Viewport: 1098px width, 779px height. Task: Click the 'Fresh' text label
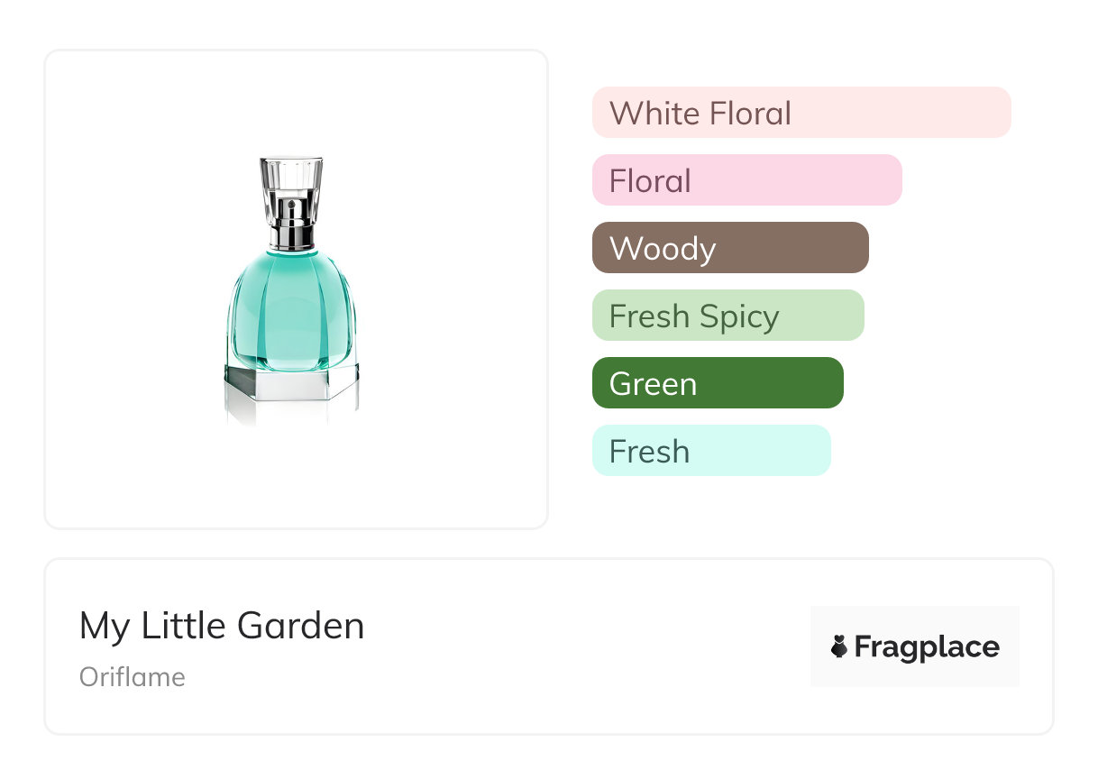click(649, 452)
